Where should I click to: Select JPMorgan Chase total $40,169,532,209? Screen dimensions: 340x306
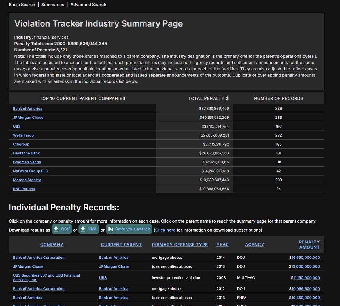(x=214, y=117)
